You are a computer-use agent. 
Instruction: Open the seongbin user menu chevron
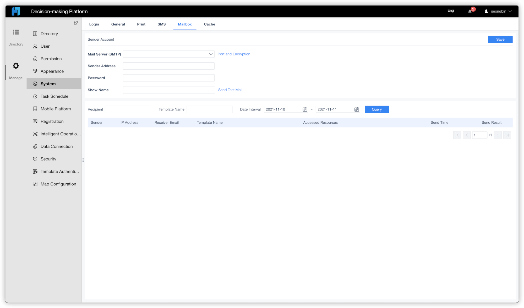tap(510, 11)
